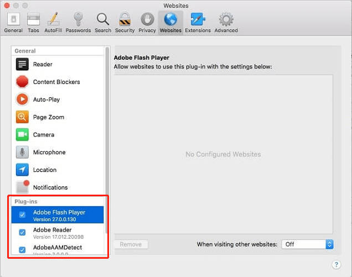This screenshot has height=277, width=352.
Task: Select the Websites globe icon
Action: point(170,19)
